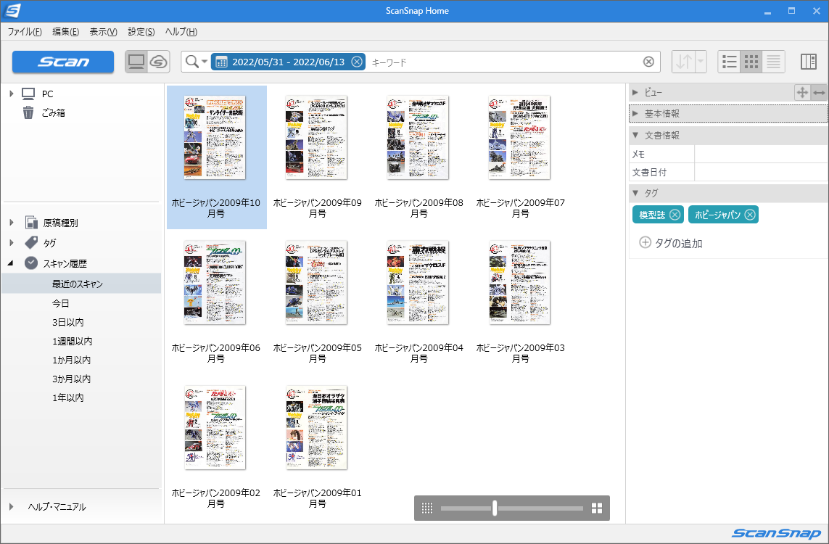Screen dimensions: 829x544
Task: Expand the PC tree node arrow
Action: (x=11, y=94)
